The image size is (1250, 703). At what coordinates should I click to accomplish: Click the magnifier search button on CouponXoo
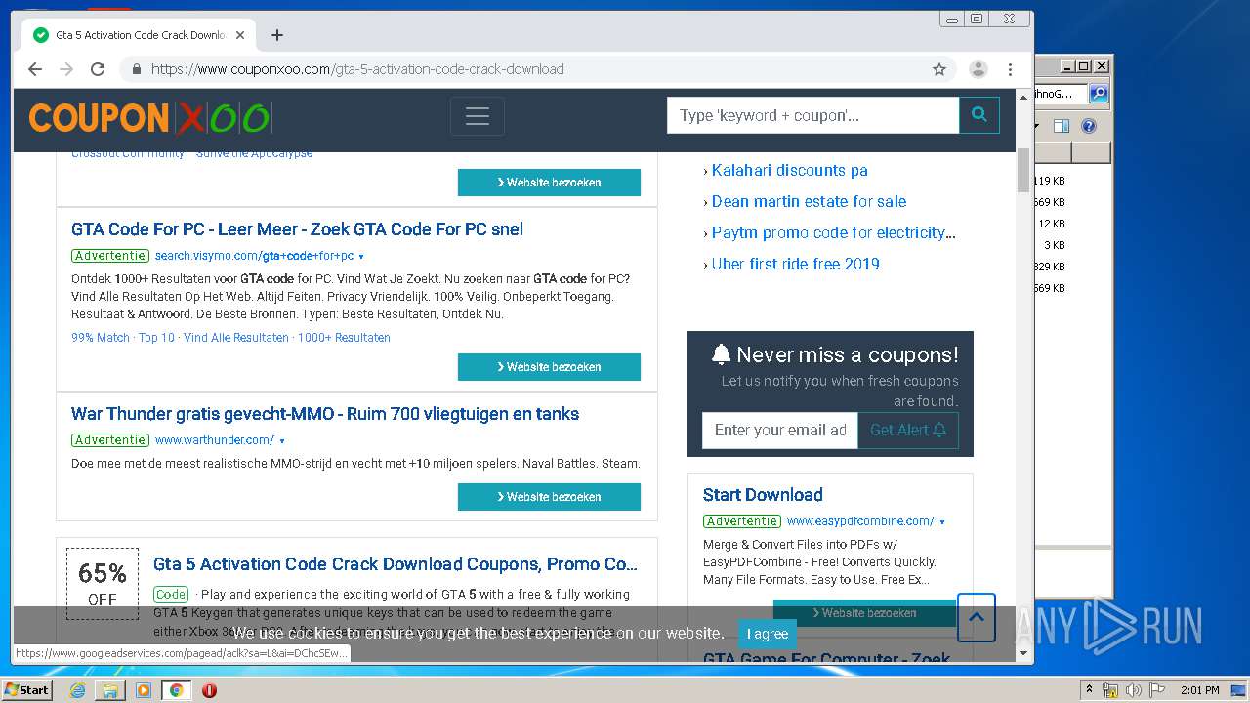pyautogui.click(x=979, y=115)
